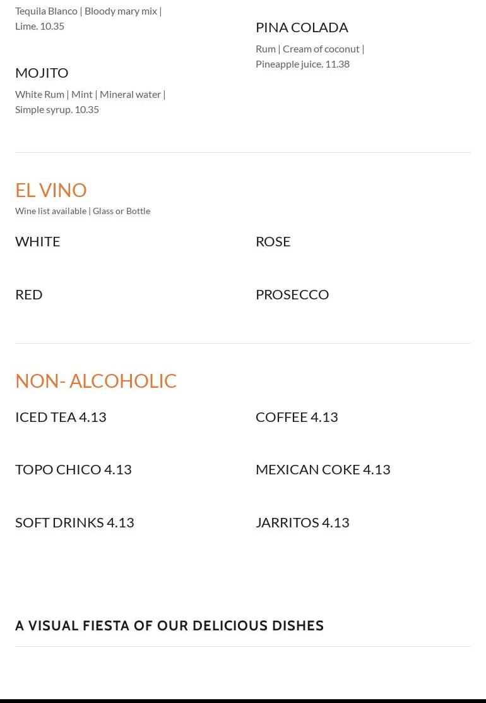Screen dimensions: 486x703
Task: Click the Wine list available subtitle
Action: [83, 211]
